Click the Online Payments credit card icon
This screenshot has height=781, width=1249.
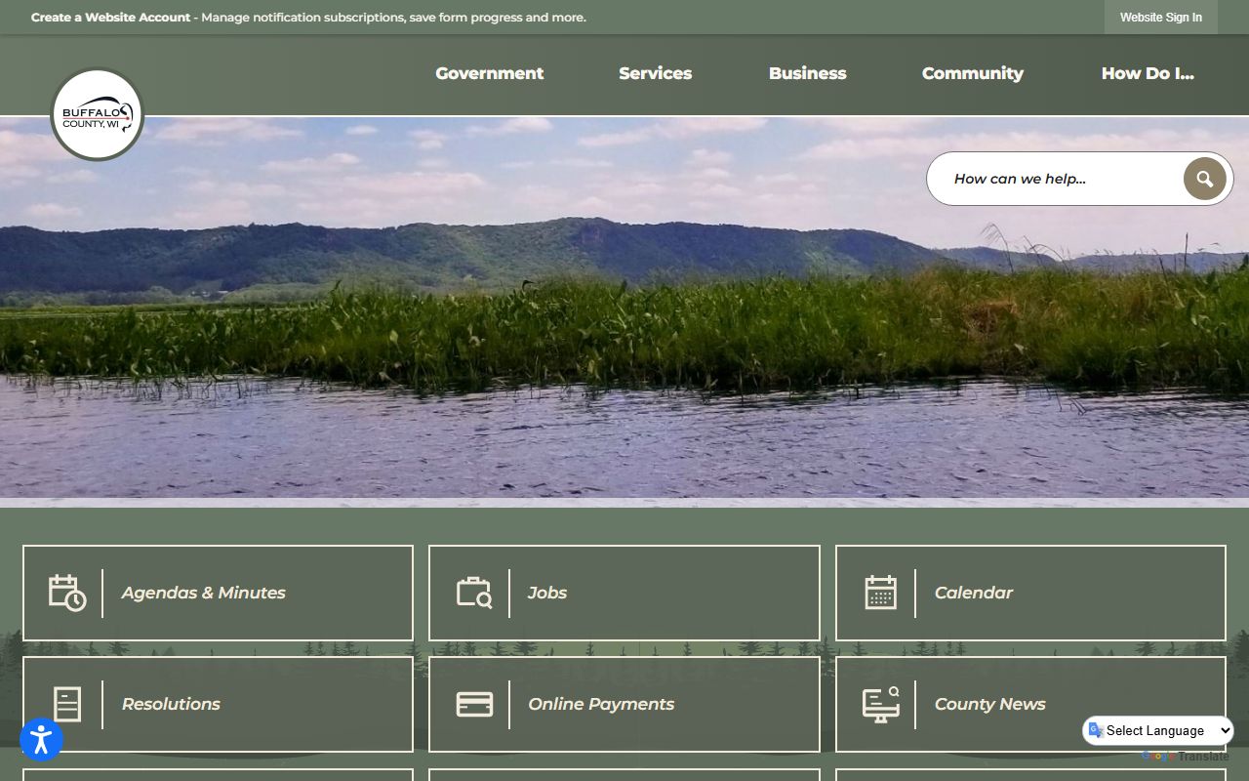point(474,704)
